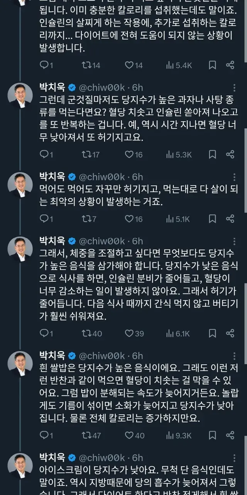
Task: Open more options on 흰 쌀밥 tweet
Action: (x=234, y=356)
